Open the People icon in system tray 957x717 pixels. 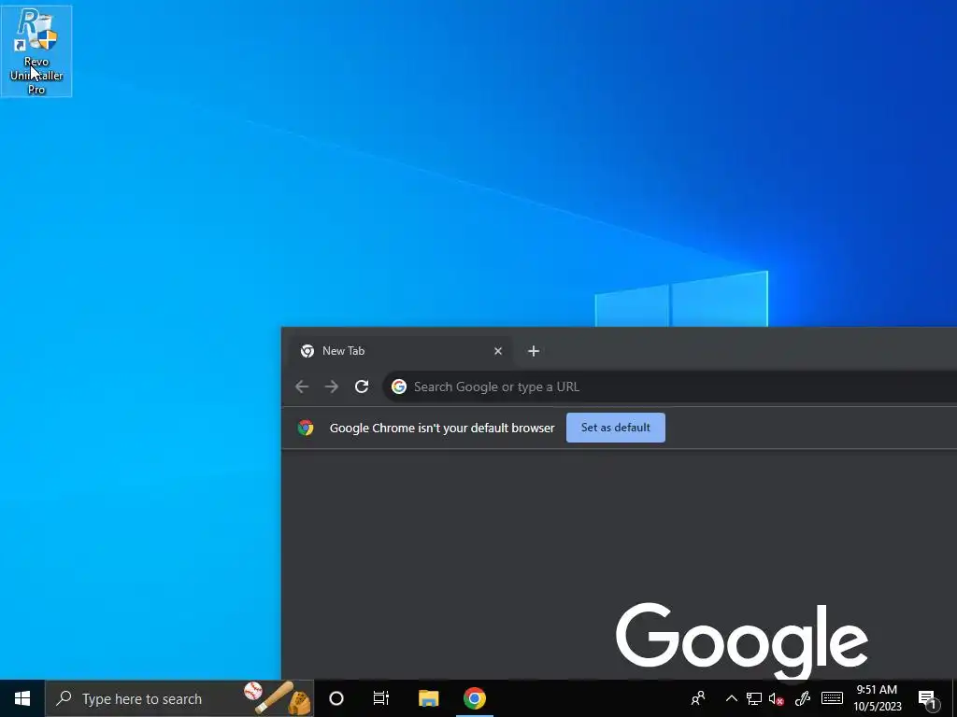pyautogui.click(x=698, y=698)
